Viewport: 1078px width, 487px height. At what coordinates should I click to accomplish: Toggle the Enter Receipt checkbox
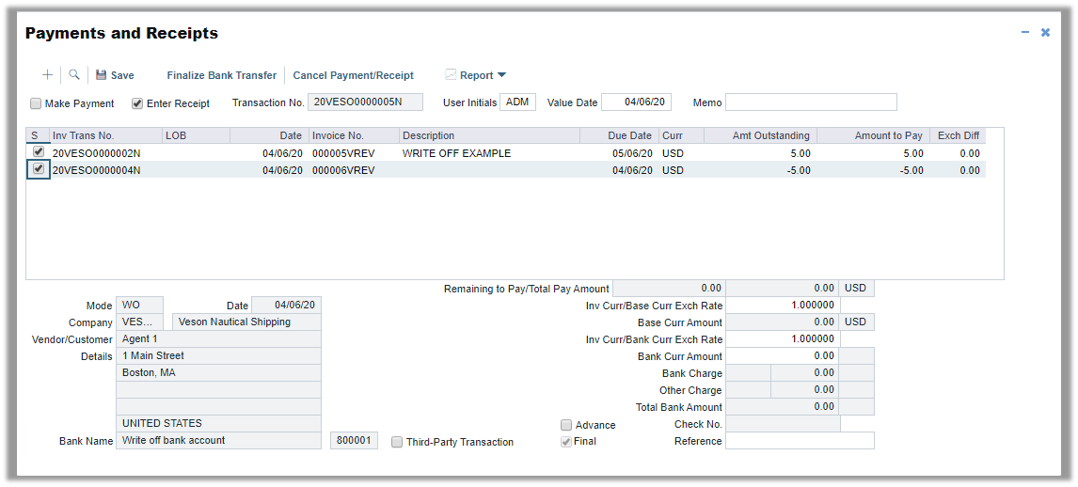pos(137,103)
